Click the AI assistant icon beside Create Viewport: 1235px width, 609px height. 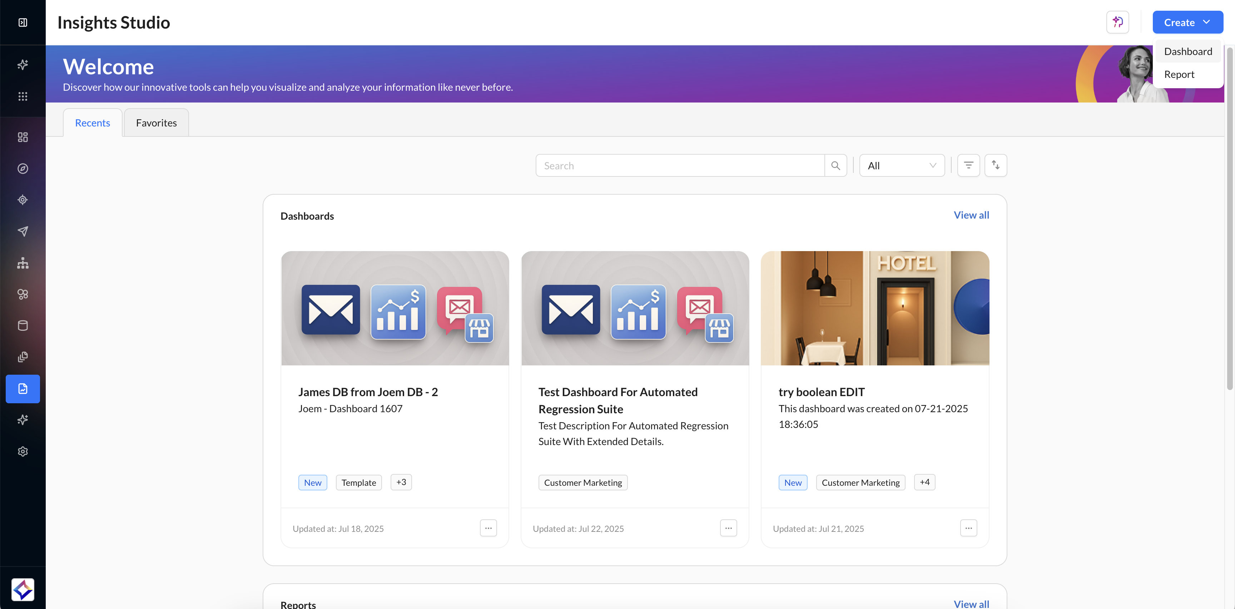coord(1117,22)
